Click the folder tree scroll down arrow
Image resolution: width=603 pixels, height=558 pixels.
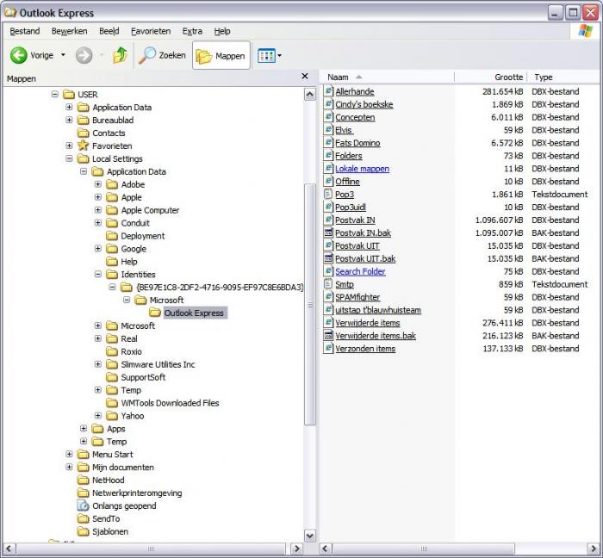[310, 536]
